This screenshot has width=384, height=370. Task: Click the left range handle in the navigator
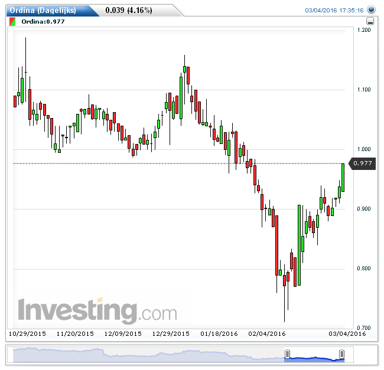click(288, 353)
